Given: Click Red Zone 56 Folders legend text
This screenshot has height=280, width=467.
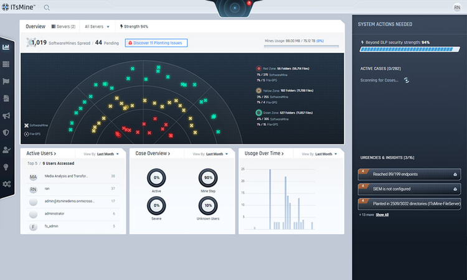Looking at the screenshot, I should (286, 68).
